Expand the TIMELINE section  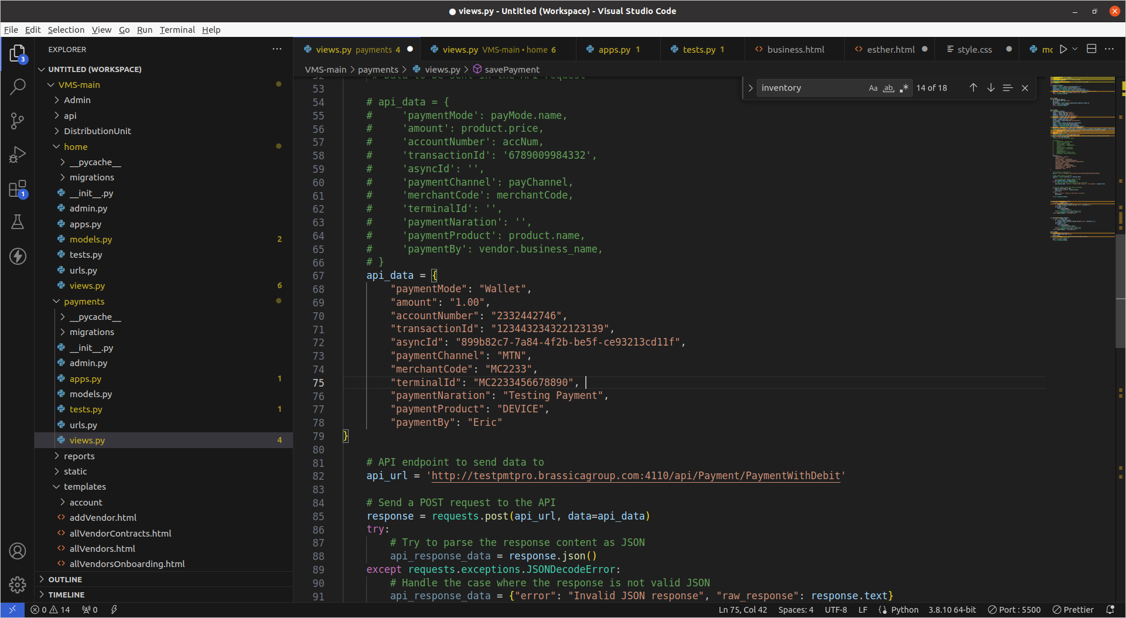coord(164,595)
